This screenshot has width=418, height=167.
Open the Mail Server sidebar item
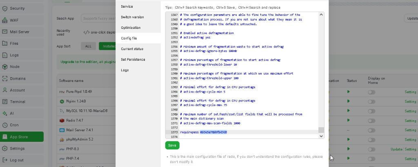(22, 32)
